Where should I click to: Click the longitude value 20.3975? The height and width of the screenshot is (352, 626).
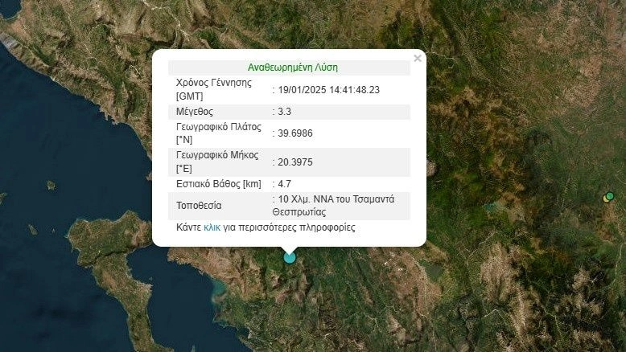294,162
